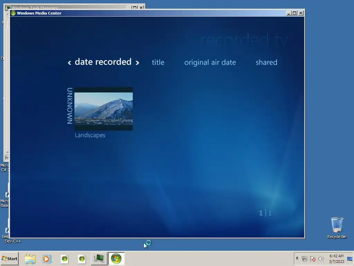Click the network tray icon

click(x=305, y=258)
